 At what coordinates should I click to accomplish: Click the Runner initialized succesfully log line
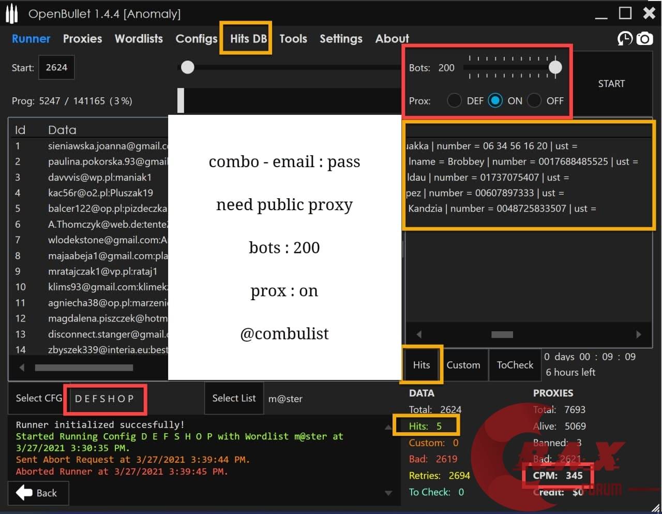pos(100,424)
